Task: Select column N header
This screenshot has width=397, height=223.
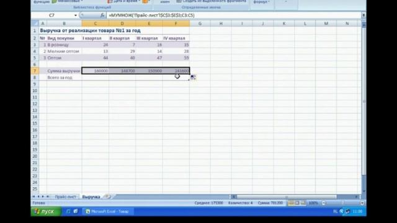Action: [347, 24]
